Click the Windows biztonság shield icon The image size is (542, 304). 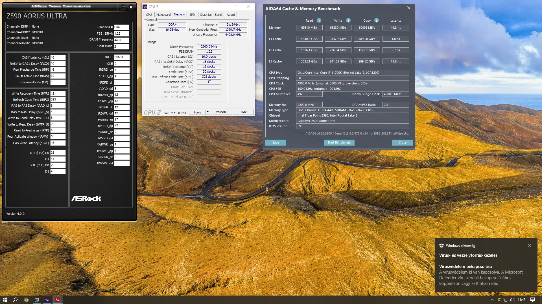(x=442, y=246)
